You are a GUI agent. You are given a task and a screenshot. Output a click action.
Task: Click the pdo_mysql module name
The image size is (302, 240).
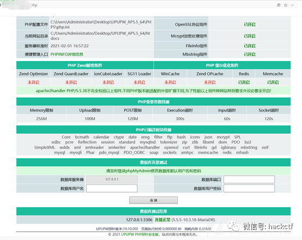(x=109, y=153)
